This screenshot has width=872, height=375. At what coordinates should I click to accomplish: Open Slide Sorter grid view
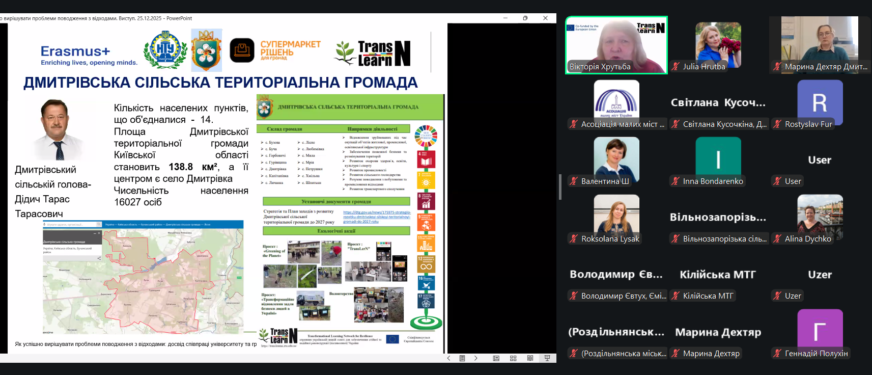(x=513, y=358)
